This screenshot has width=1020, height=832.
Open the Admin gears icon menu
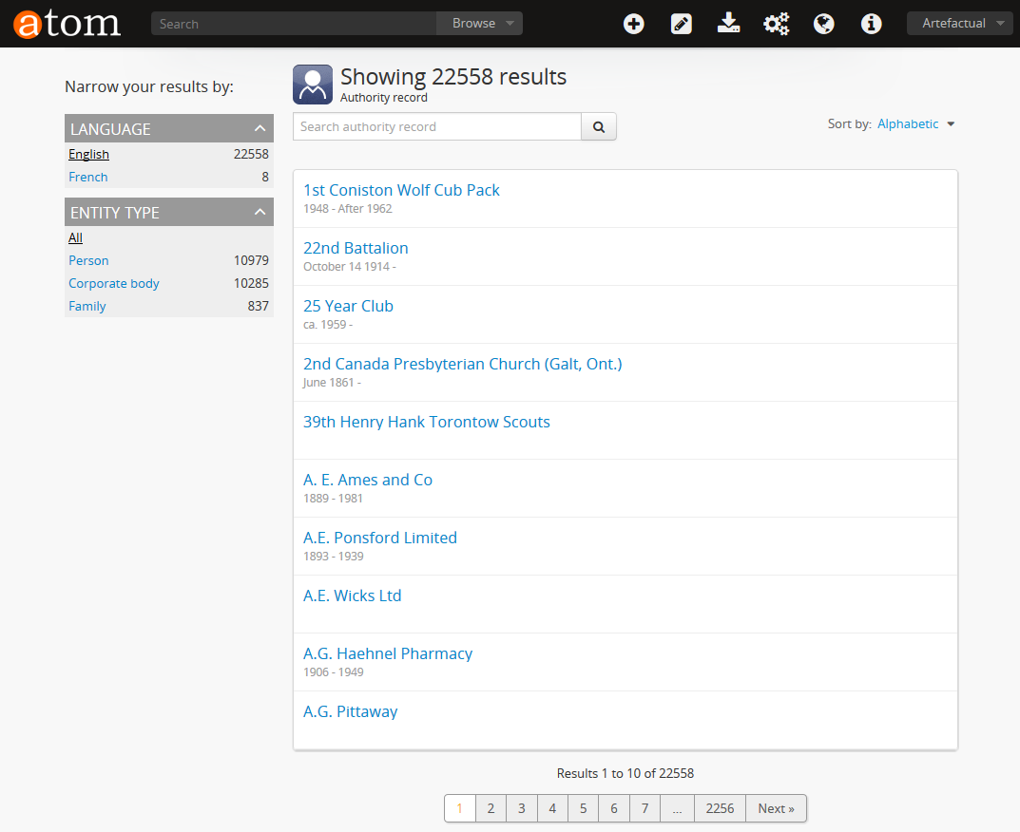pyautogui.click(x=777, y=24)
